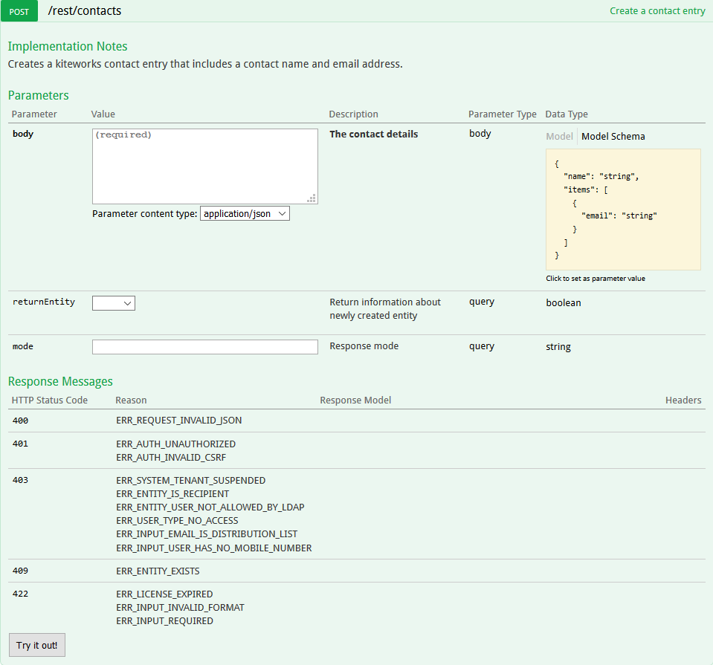Image resolution: width=713 pixels, height=665 pixels.
Task: Click the ERR_ENTITY_EXISTS reason text
Action: (x=158, y=571)
